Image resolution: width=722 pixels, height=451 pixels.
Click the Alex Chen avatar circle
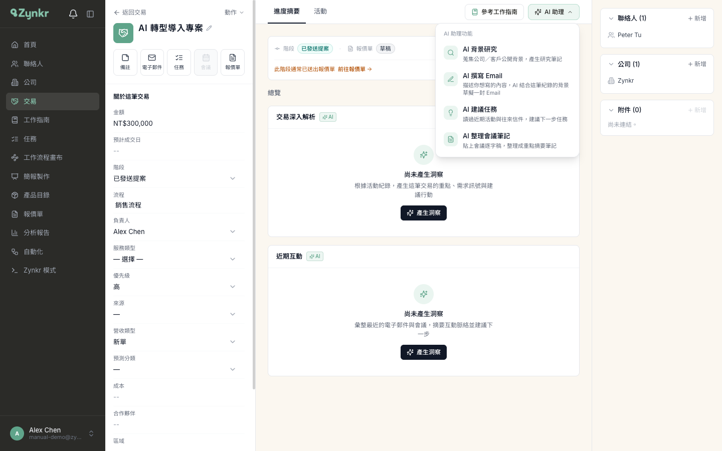click(17, 433)
